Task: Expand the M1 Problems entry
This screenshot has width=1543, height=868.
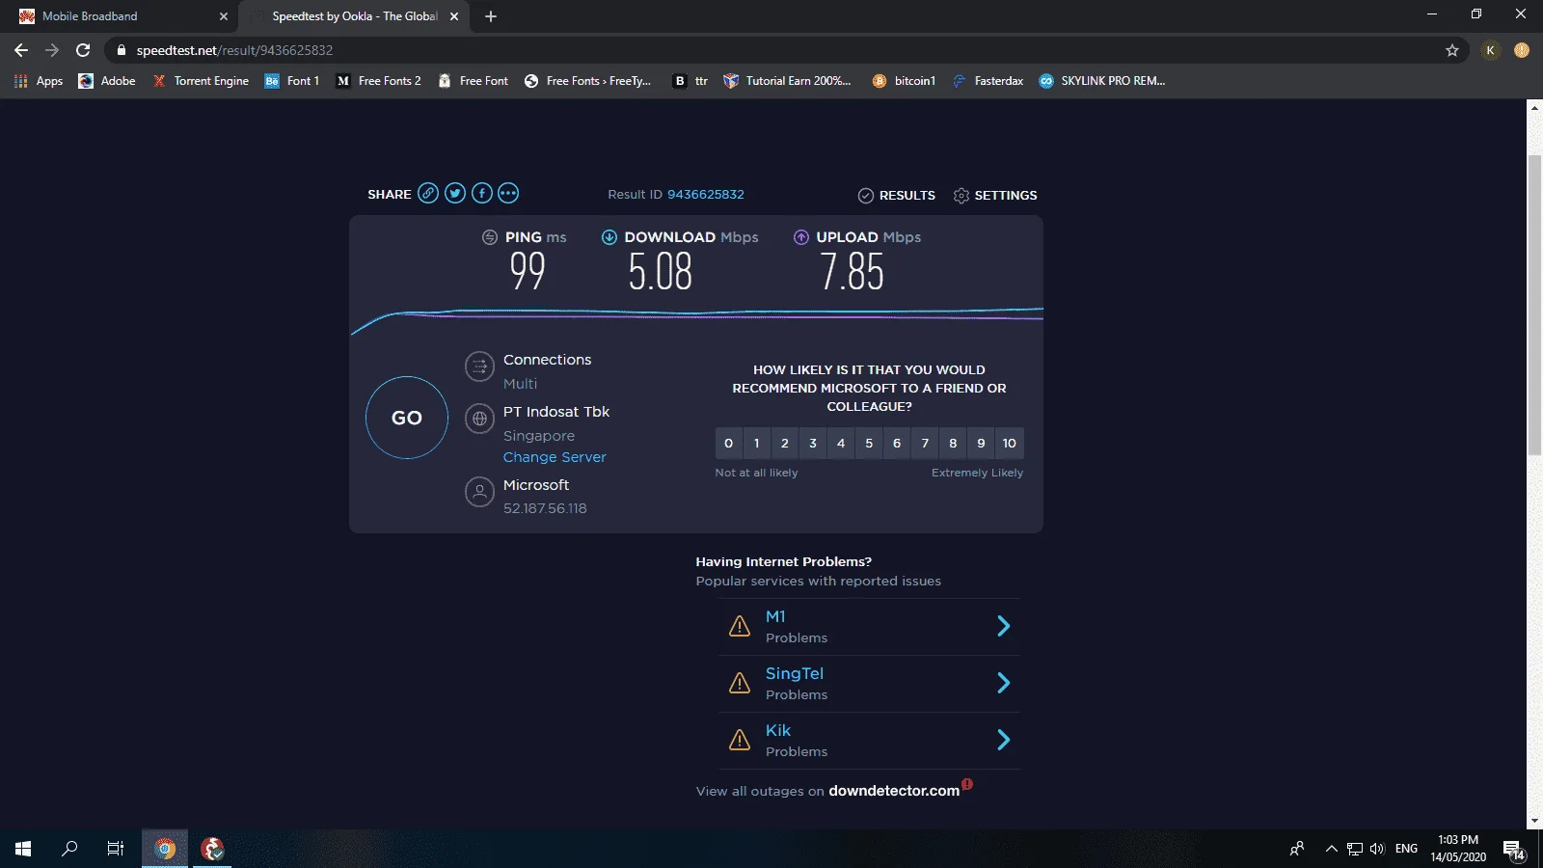Action: tap(1003, 626)
